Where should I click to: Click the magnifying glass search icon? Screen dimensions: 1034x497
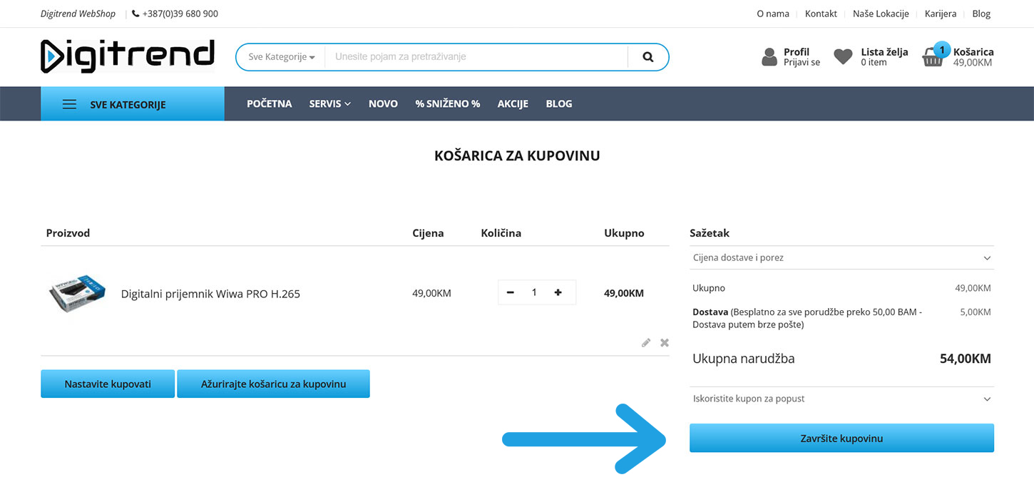pos(647,57)
